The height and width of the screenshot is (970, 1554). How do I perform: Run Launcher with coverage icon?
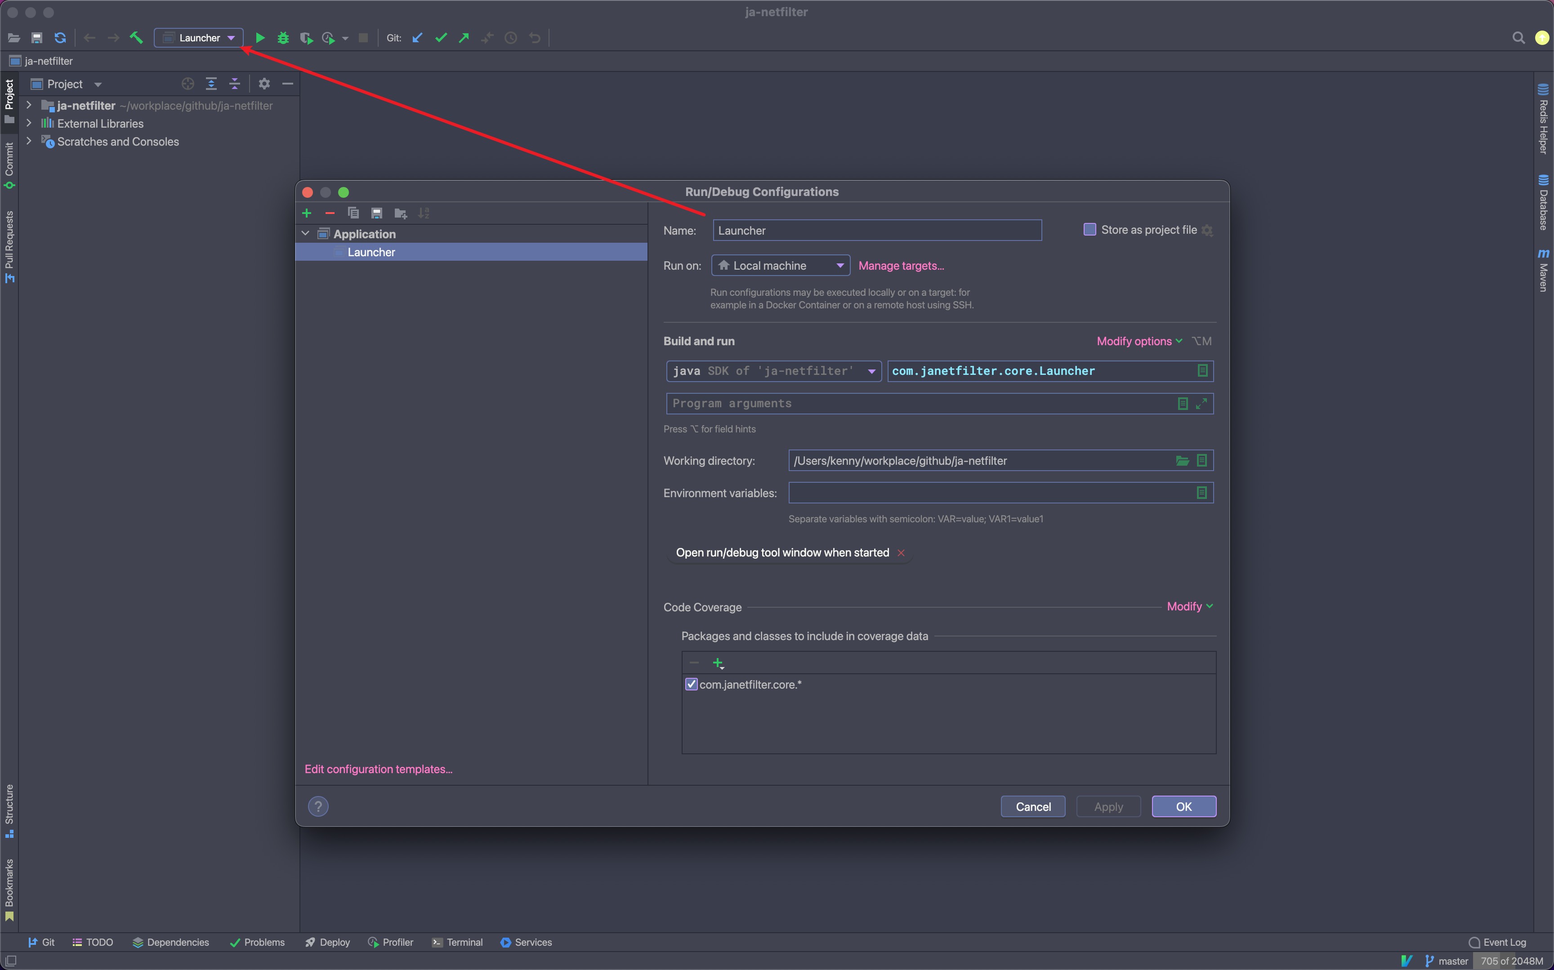306,38
